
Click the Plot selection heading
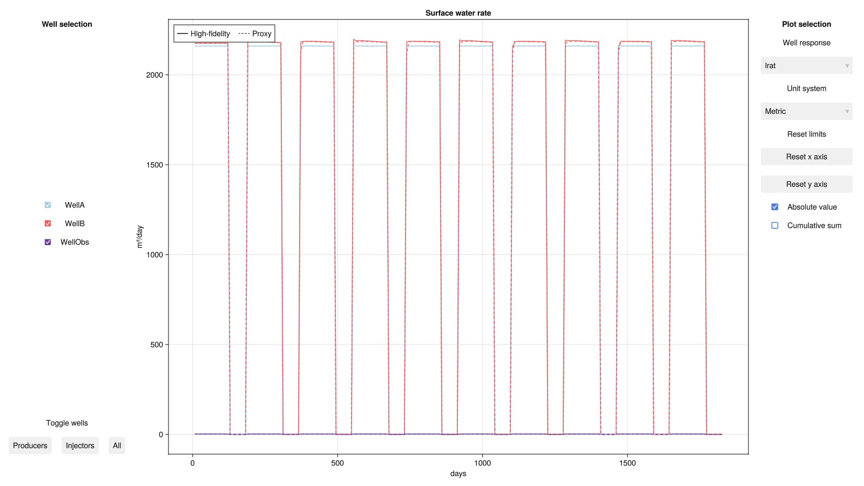[x=806, y=24]
